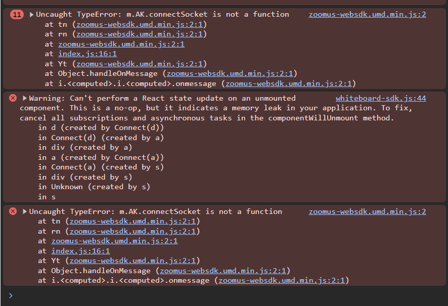Click the red error icon beside React warning
This screenshot has width=448, height=306.
tap(13, 98)
